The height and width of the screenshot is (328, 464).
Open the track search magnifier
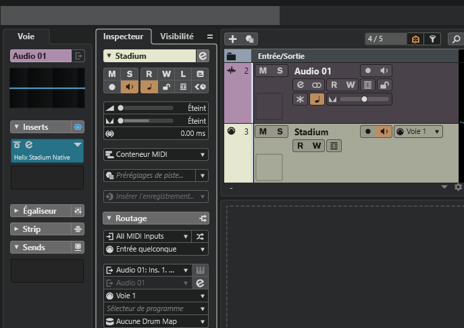tap(456, 39)
